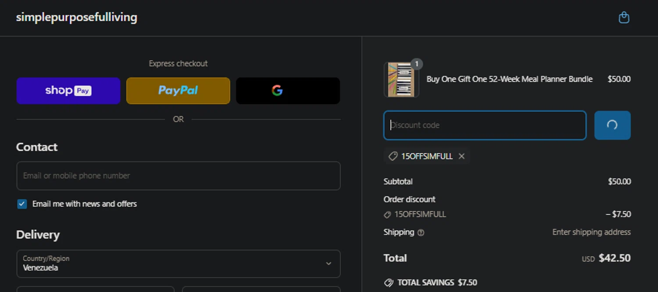Screen dimensions: 658x292
Task: Open the Country/Region dropdown
Action: click(x=179, y=263)
